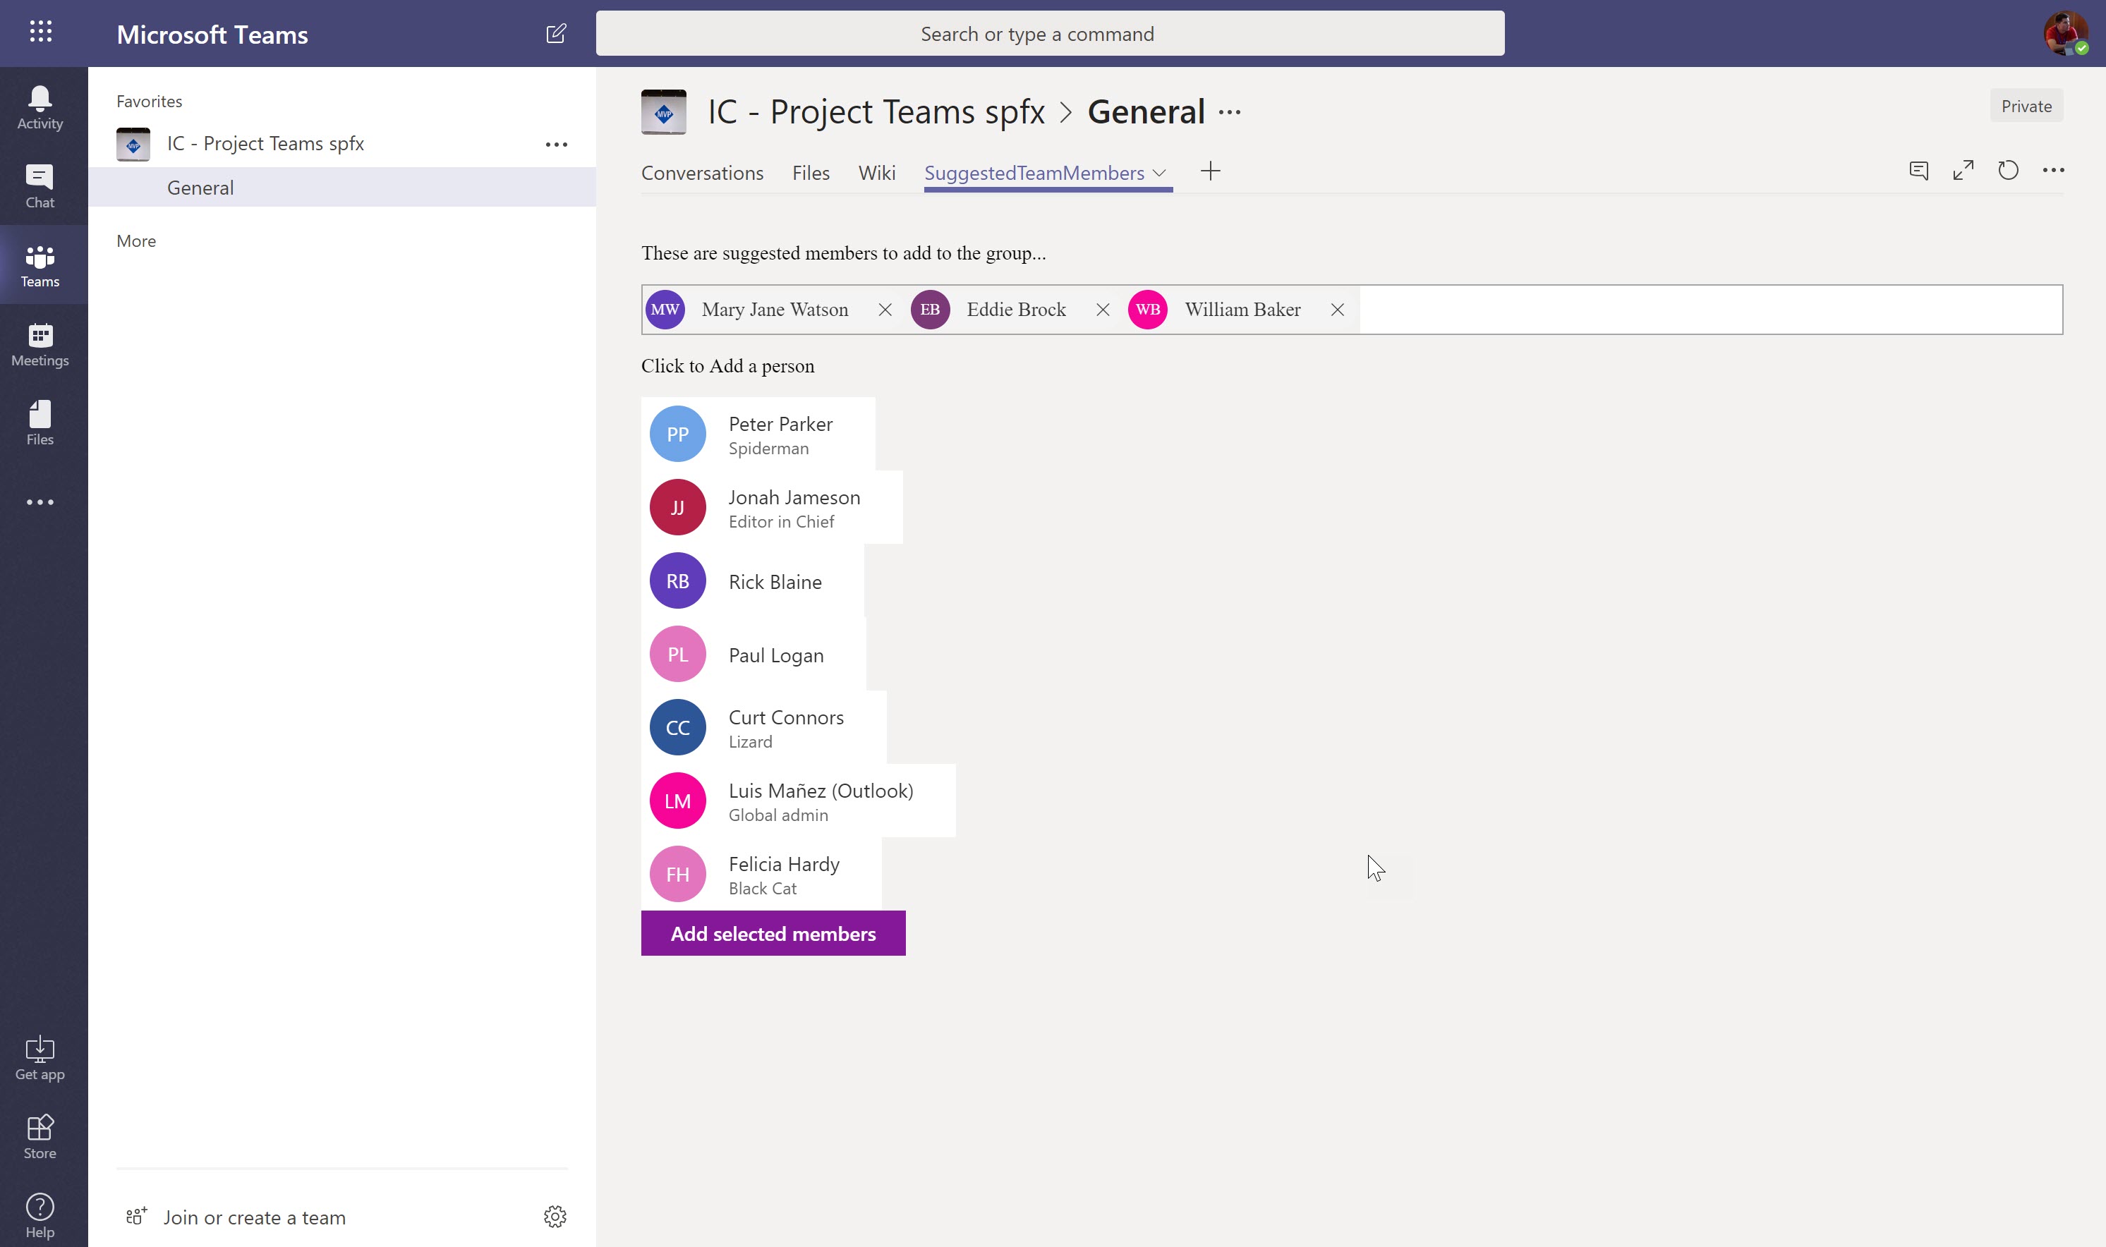Click the more options menu in toolbar
The height and width of the screenshot is (1247, 2106).
click(x=2052, y=171)
